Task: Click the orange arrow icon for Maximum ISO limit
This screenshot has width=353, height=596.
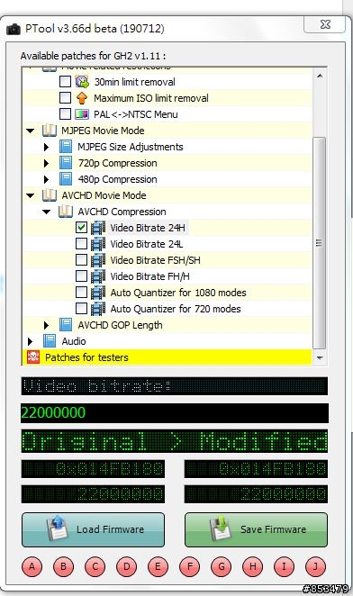Action: (x=82, y=98)
